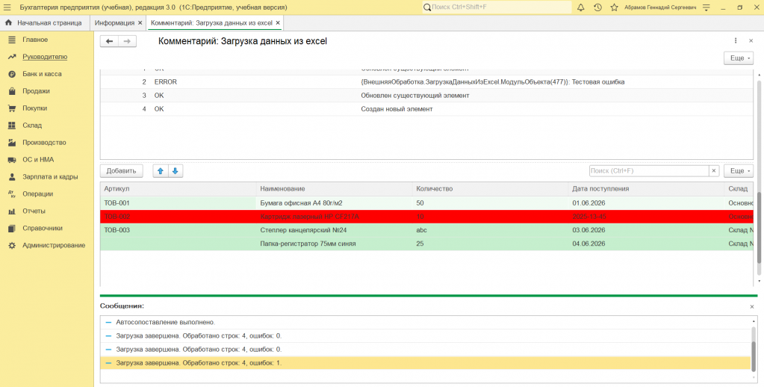Click invalid date 2025-13-45
764x387 pixels.
click(x=647, y=217)
